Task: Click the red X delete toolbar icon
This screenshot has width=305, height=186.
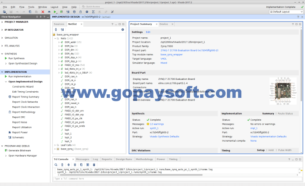Action: pyautogui.click(x=43, y=12)
